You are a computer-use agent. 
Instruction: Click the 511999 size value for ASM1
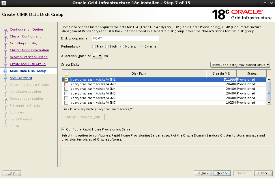click(230, 79)
